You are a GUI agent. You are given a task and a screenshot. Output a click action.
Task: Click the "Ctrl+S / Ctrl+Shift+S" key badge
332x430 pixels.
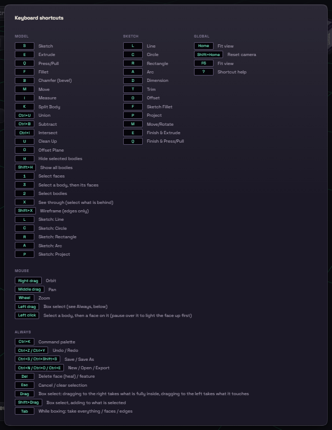[38, 359]
